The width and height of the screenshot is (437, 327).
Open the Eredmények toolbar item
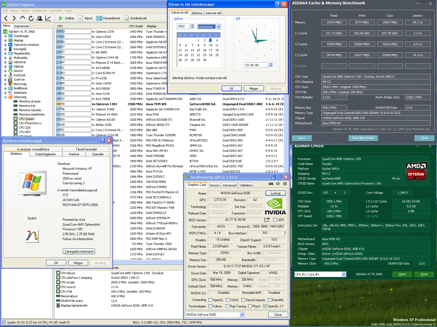tap(136, 18)
